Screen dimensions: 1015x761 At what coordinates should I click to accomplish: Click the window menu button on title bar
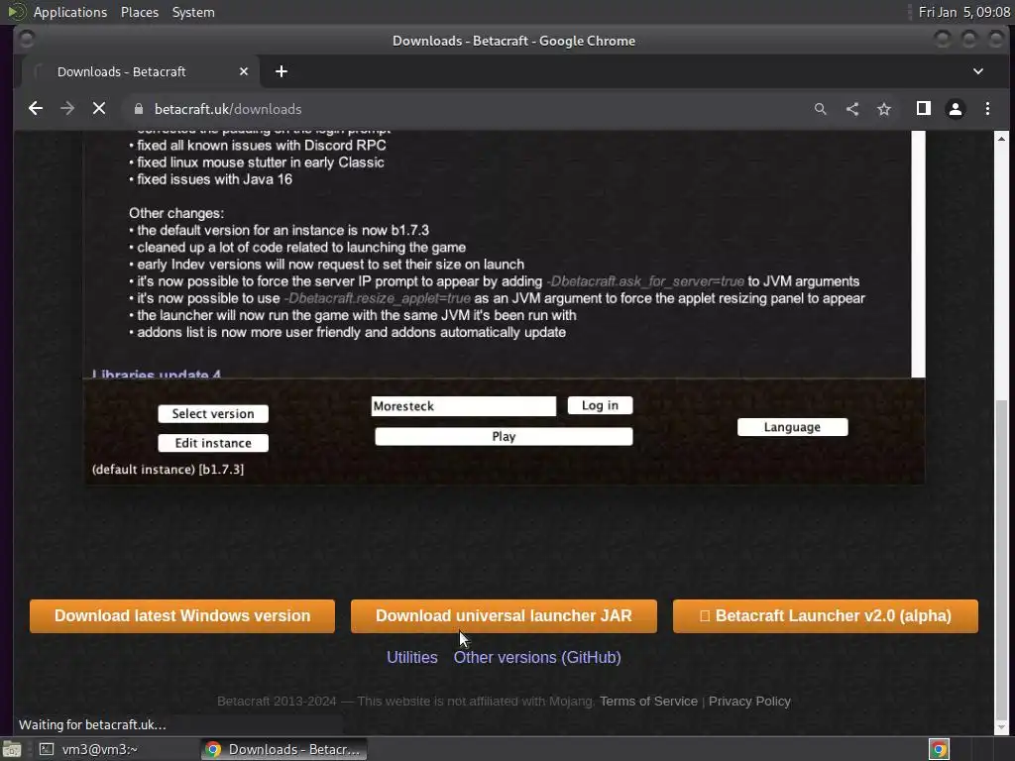click(27, 40)
